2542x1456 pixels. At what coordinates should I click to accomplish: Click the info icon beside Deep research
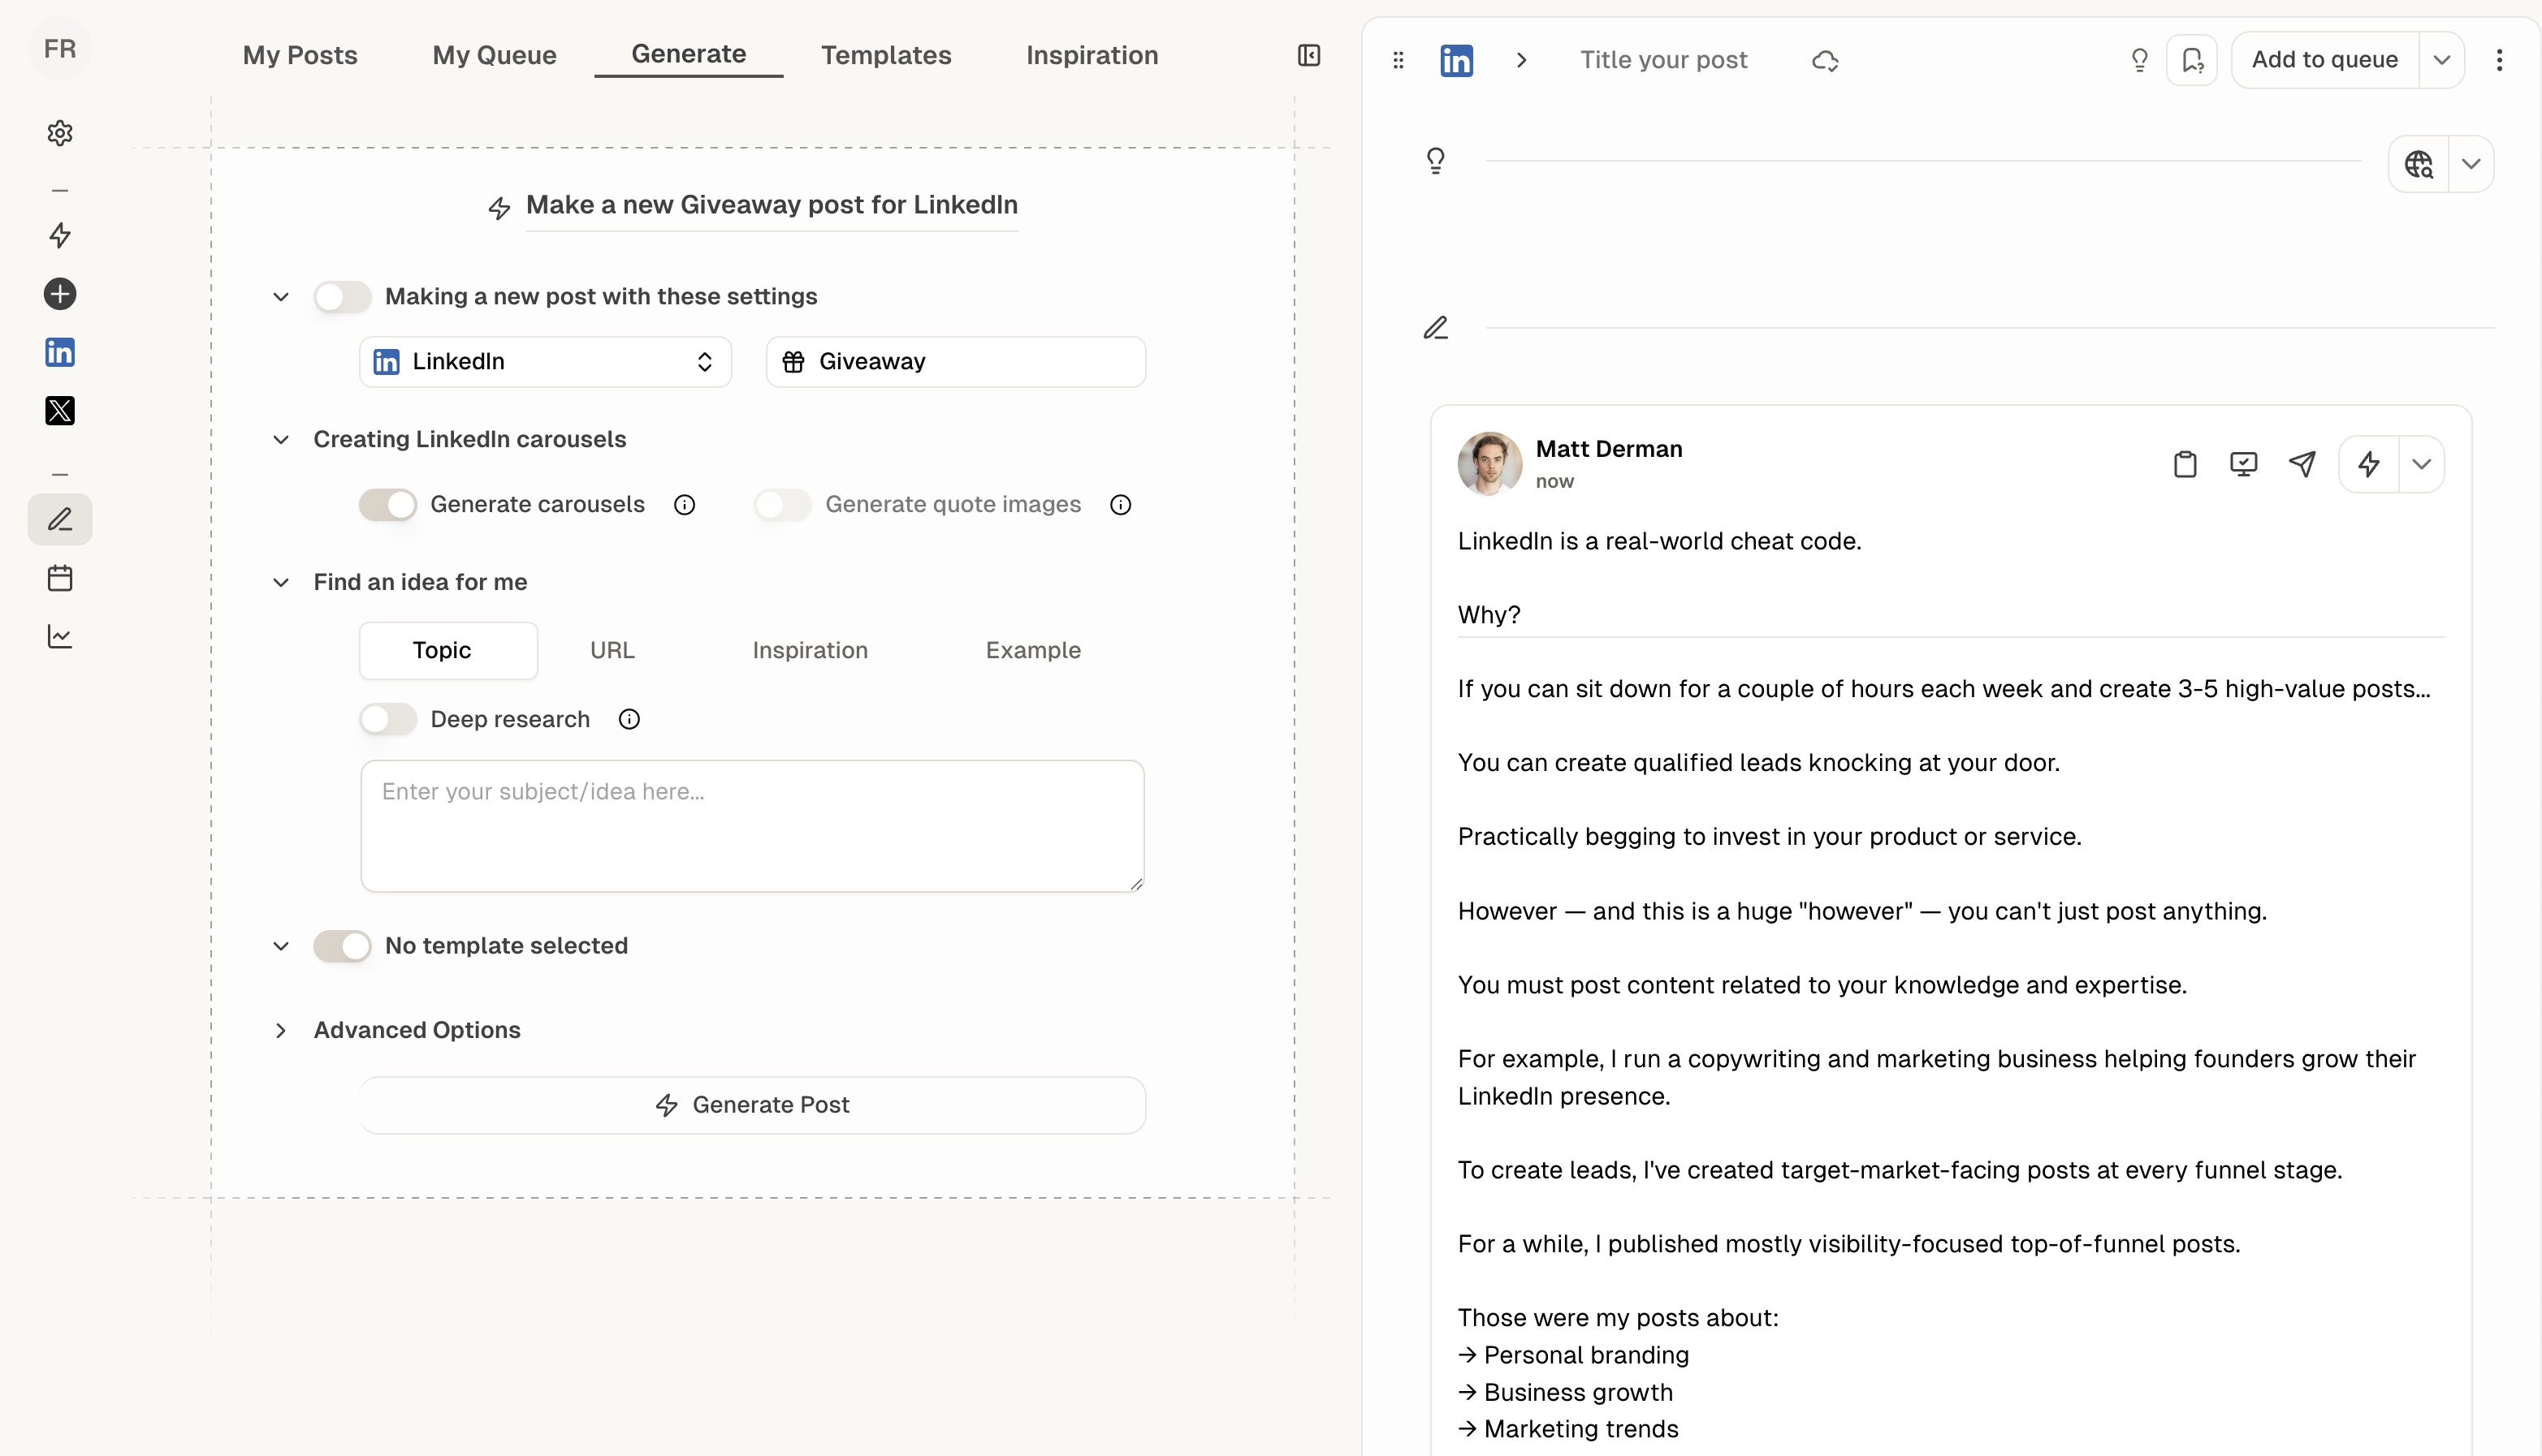pyautogui.click(x=629, y=719)
